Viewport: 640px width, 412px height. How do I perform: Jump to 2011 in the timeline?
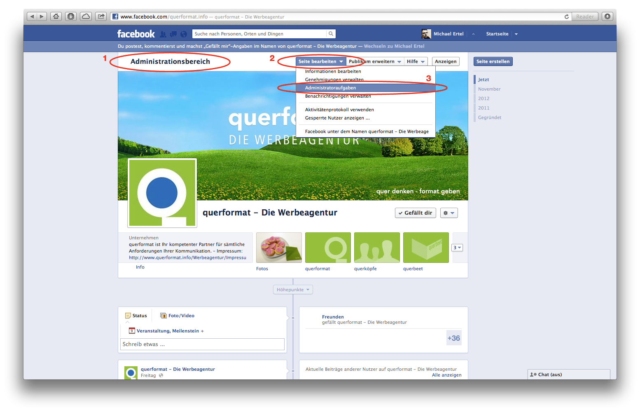pyautogui.click(x=484, y=108)
